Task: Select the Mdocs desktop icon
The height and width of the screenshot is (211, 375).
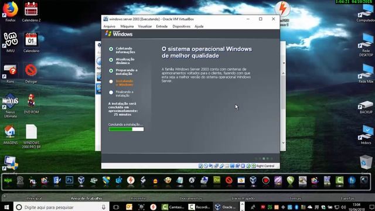Action: (x=366, y=135)
